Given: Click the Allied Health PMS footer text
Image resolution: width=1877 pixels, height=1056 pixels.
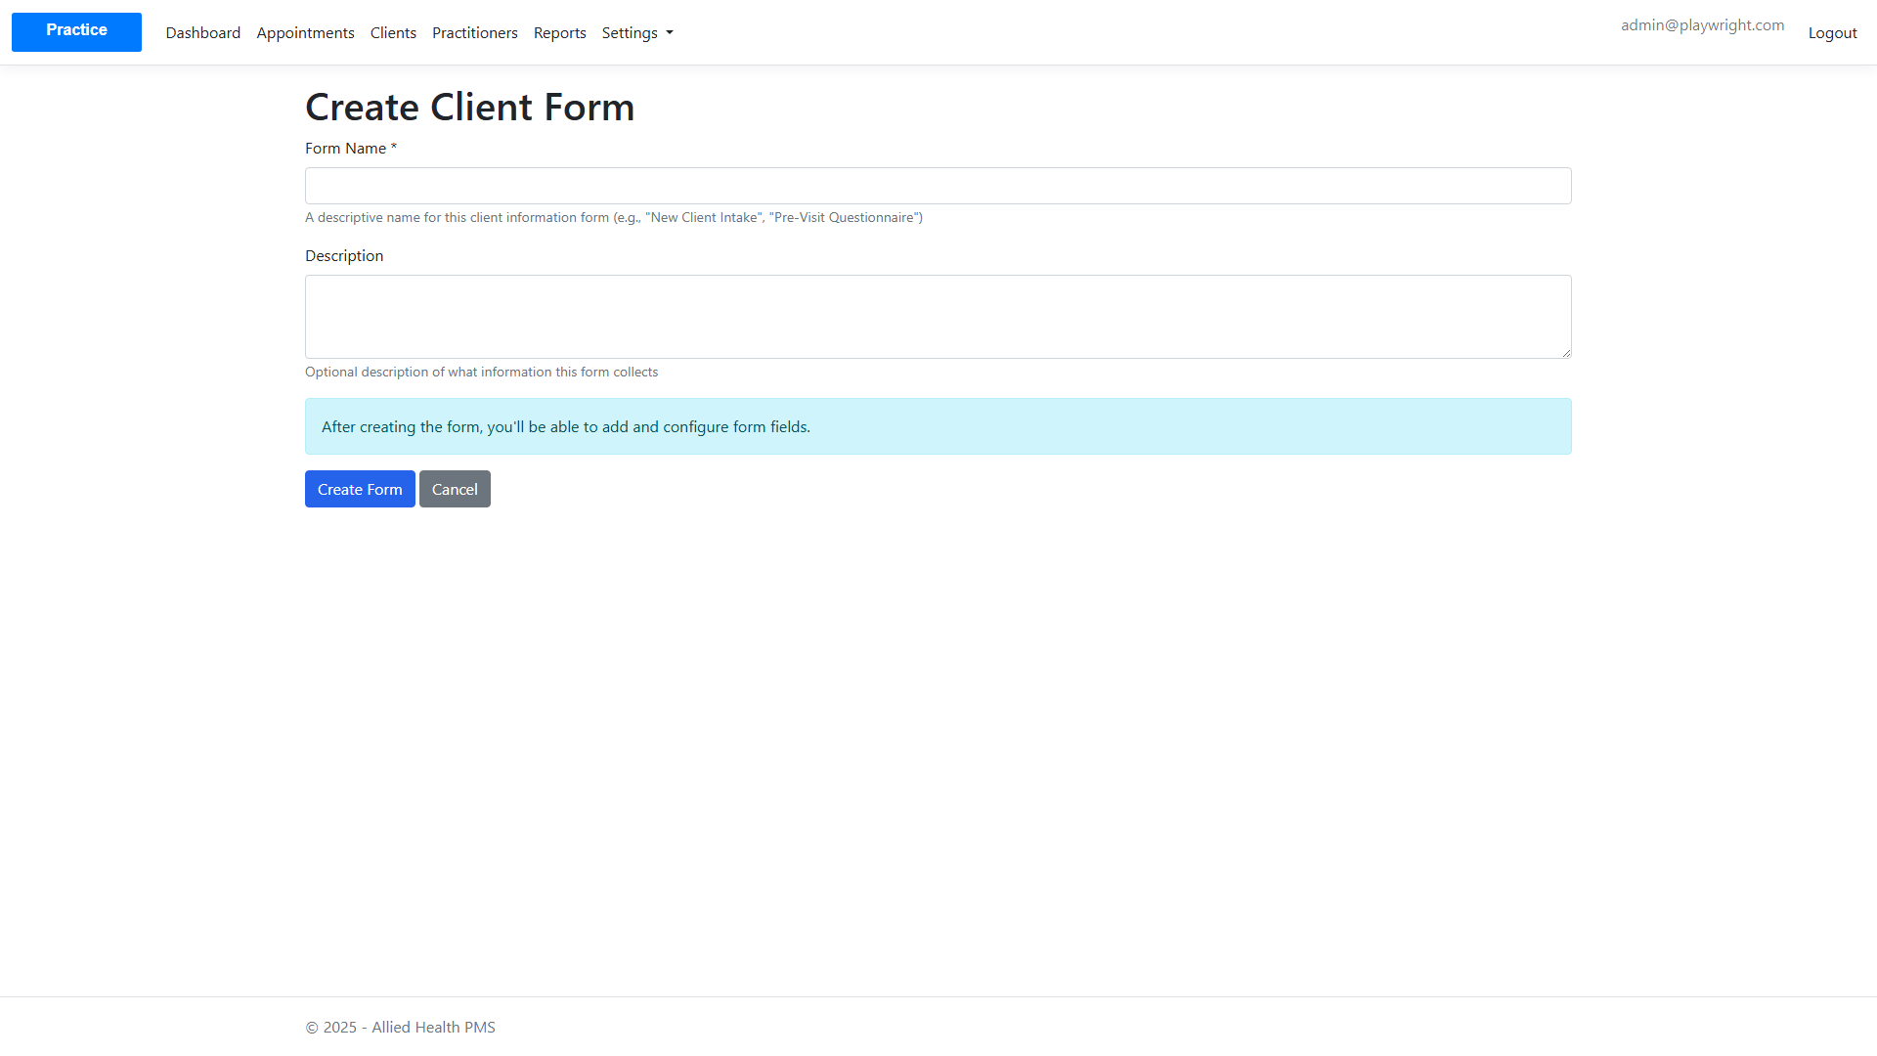Looking at the screenshot, I should pyautogui.click(x=401, y=1028).
